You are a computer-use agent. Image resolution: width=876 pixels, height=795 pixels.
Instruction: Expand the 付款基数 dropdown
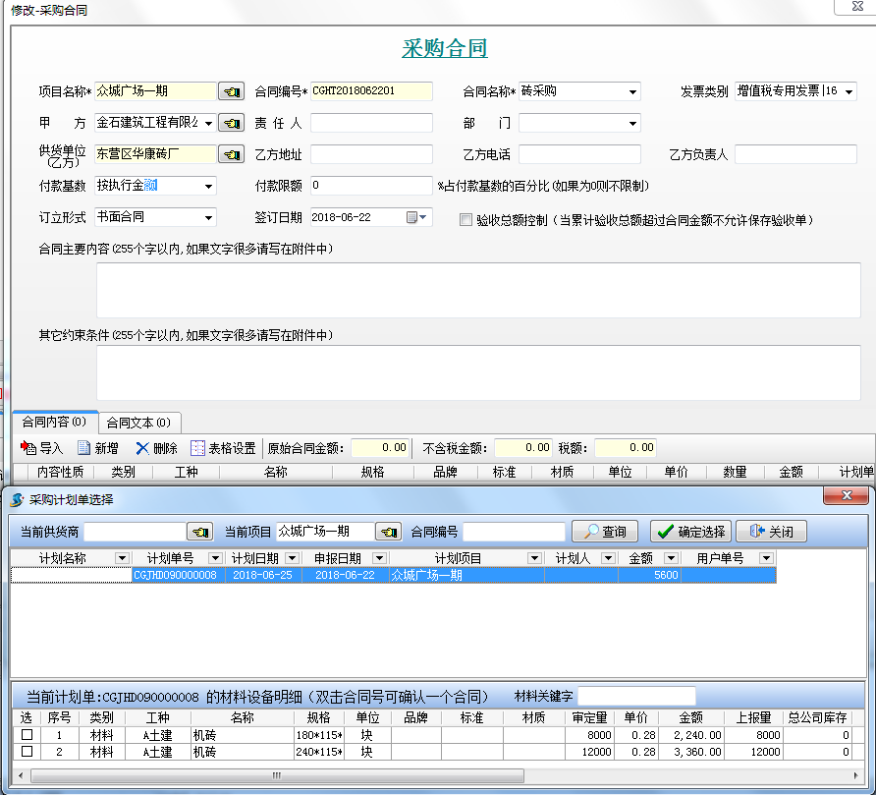208,186
